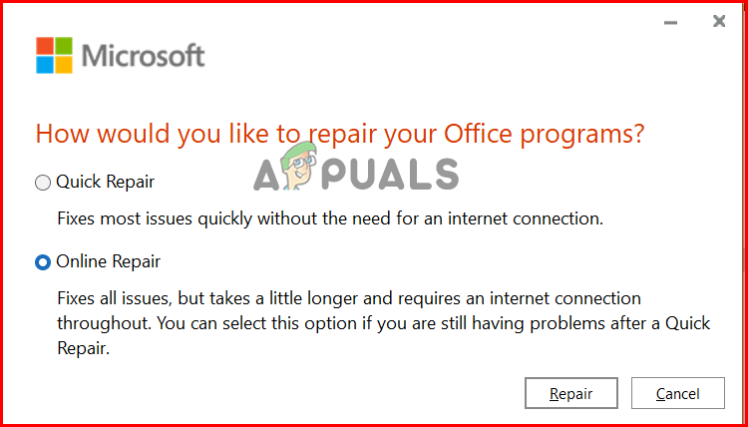748x427 pixels.
Task: Click the green square of Microsoft logo
Action: (x=62, y=46)
